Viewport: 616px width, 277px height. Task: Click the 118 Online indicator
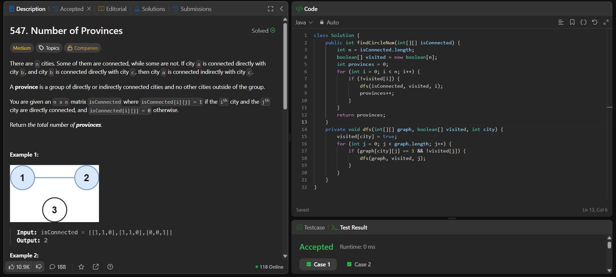[269, 267]
